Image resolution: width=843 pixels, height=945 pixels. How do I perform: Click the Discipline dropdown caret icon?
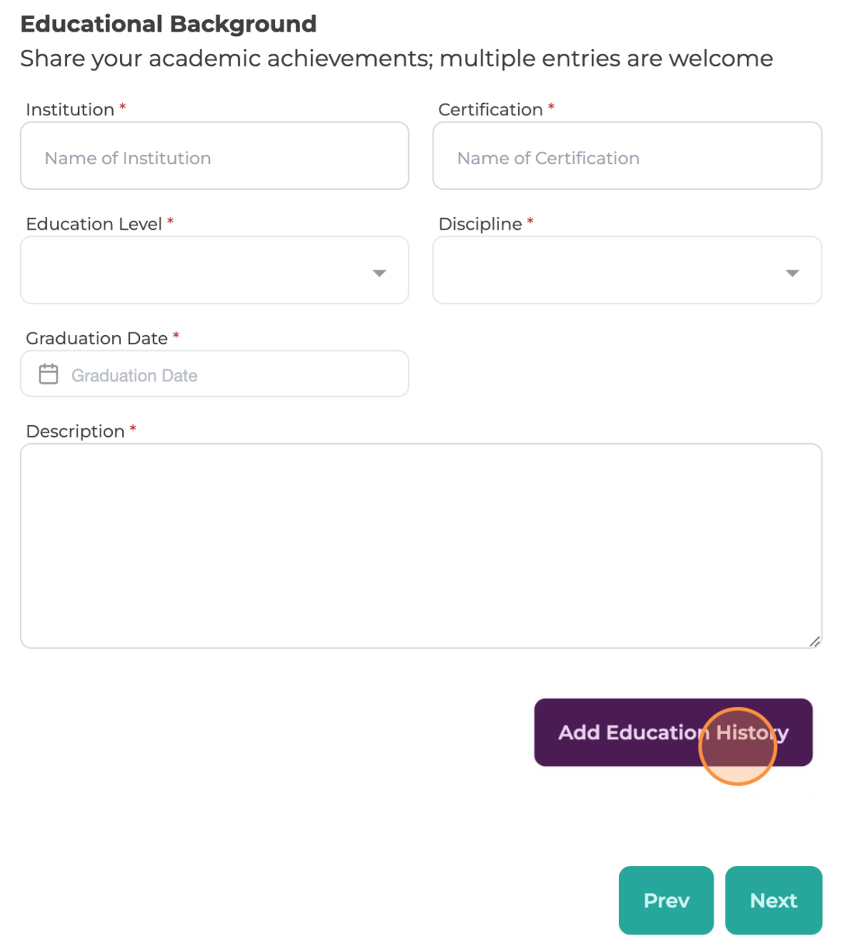click(793, 273)
